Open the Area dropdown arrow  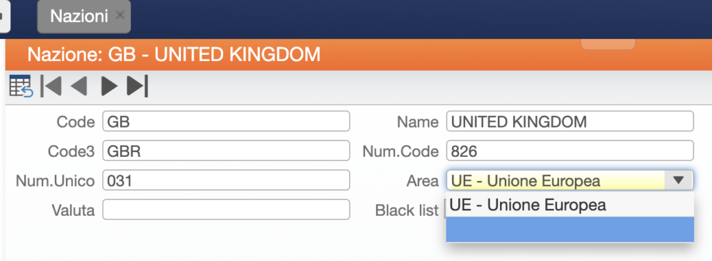pos(679,180)
